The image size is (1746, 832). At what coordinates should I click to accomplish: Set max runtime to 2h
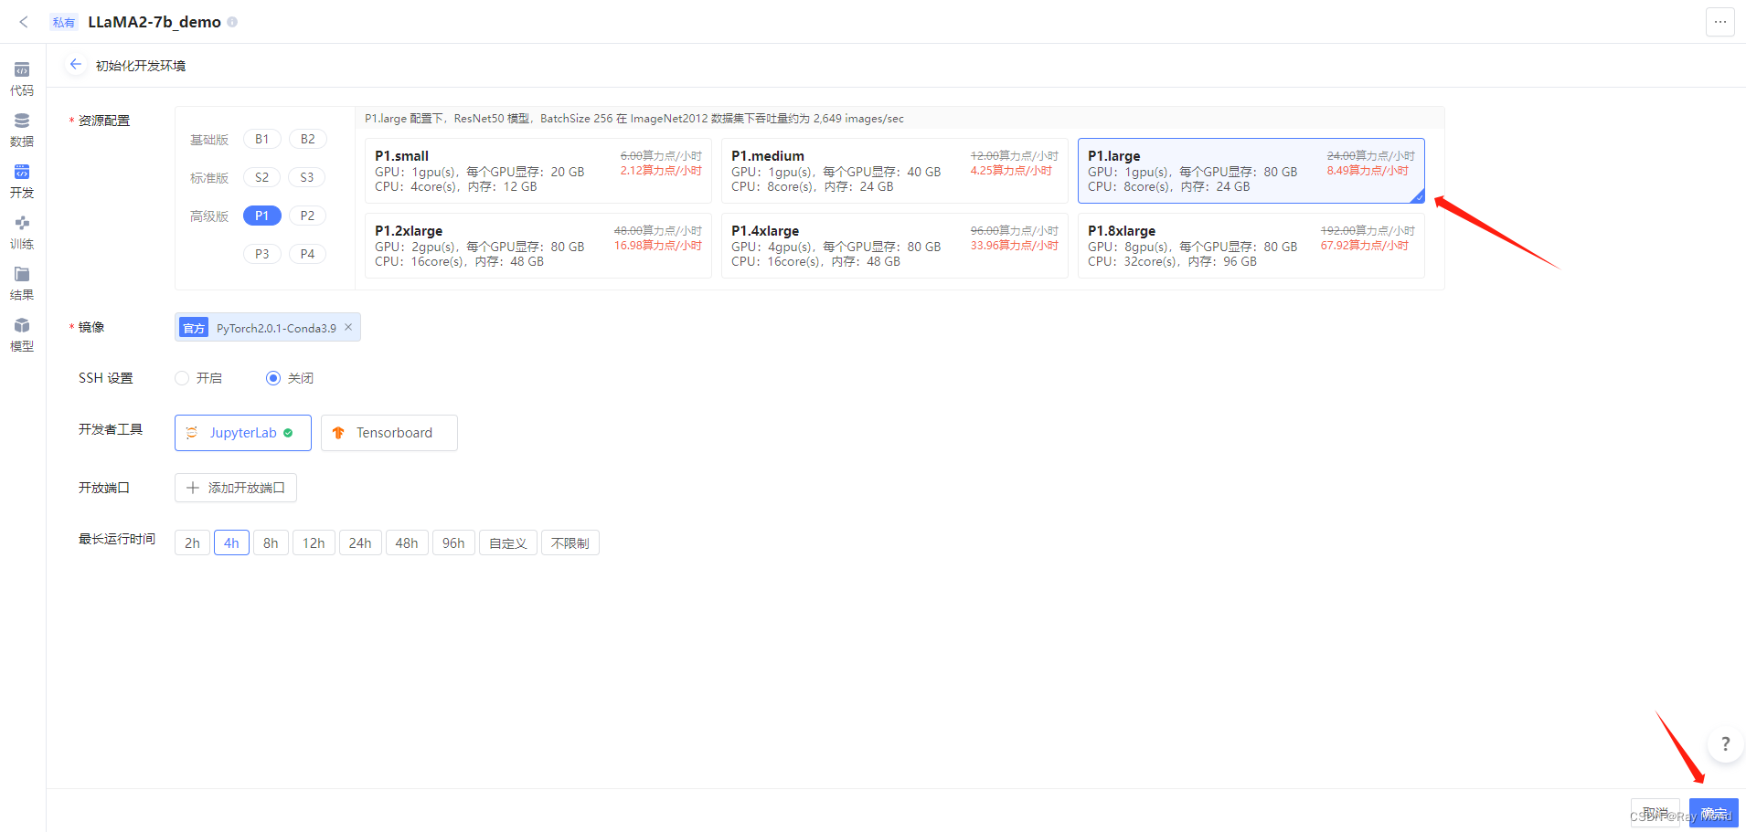pyautogui.click(x=192, y=542)
